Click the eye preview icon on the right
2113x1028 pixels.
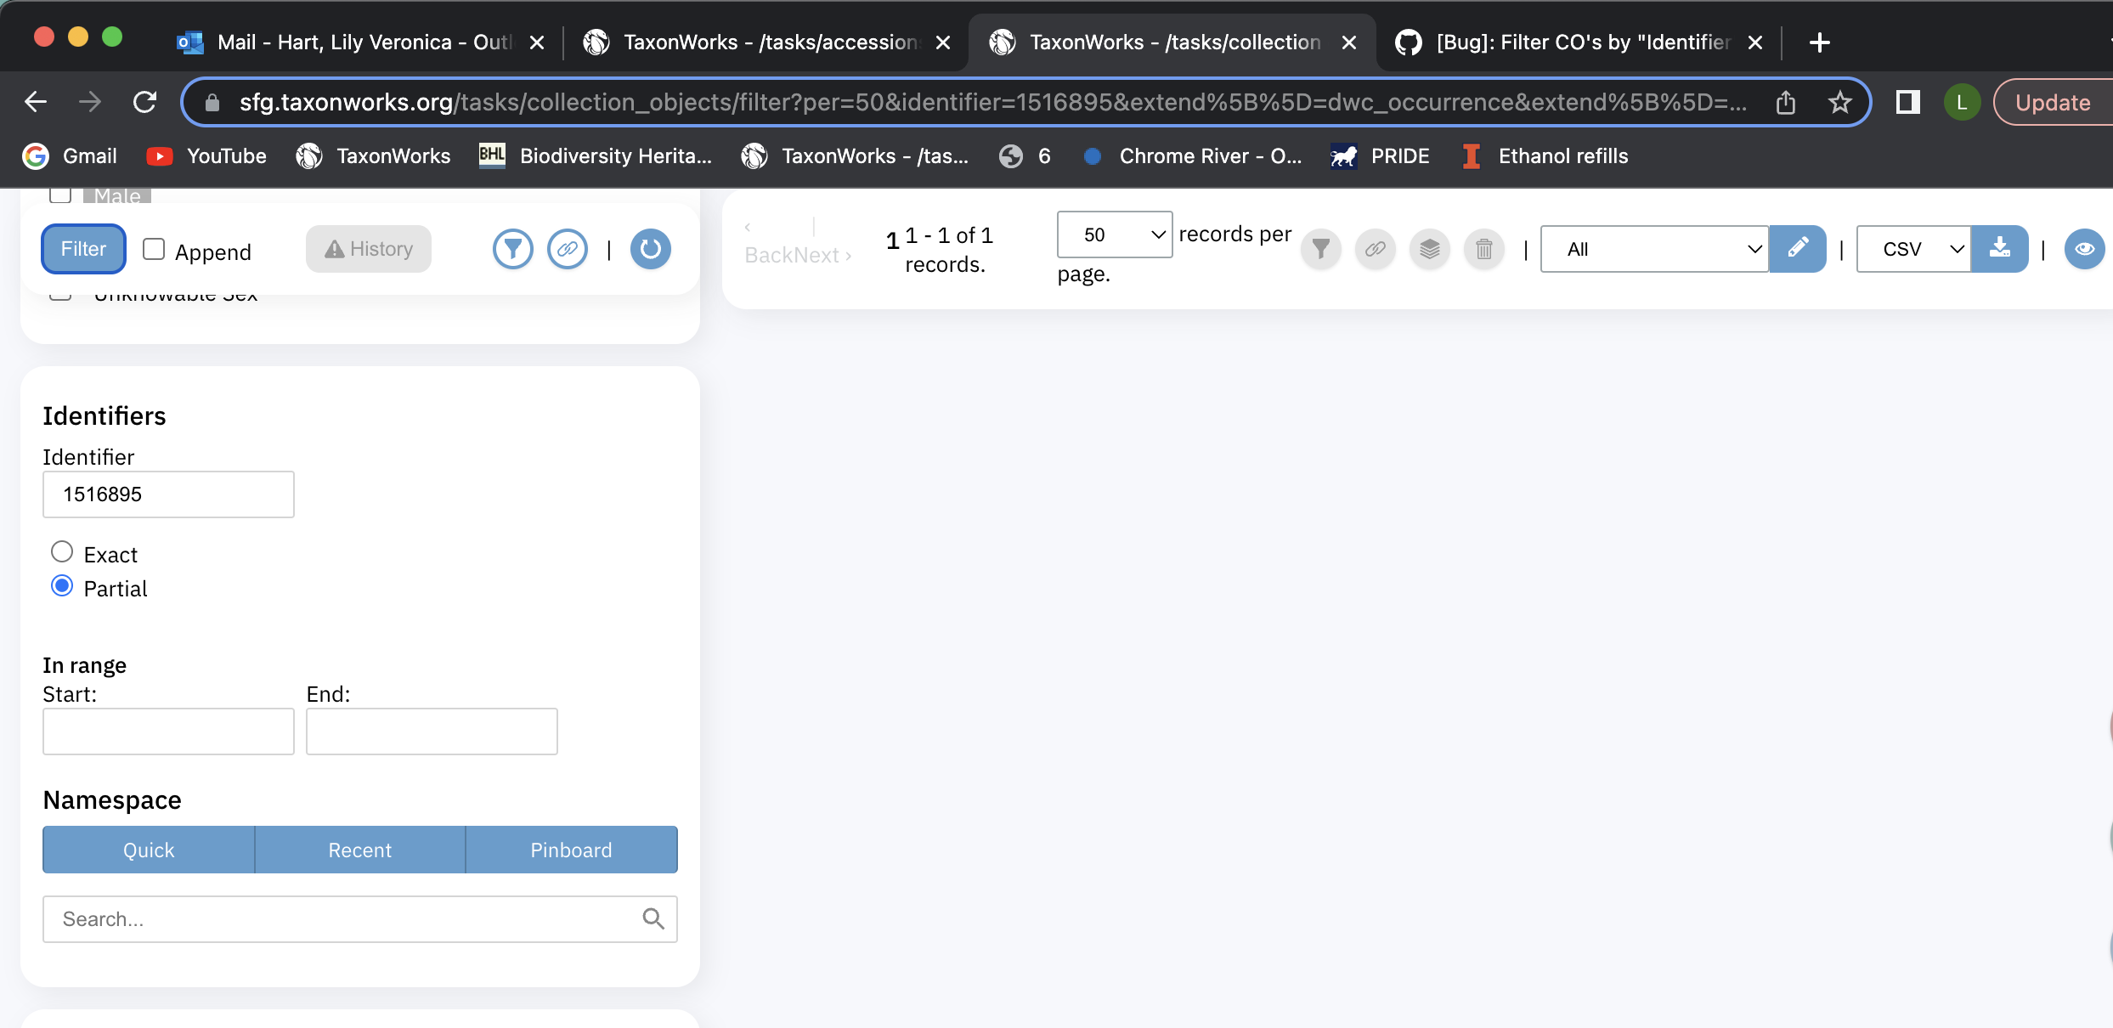coord(2084,249)
